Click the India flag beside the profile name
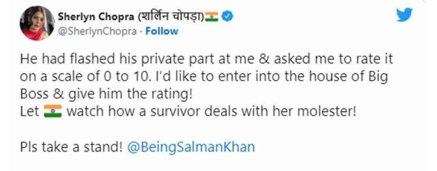 (212, 17)
